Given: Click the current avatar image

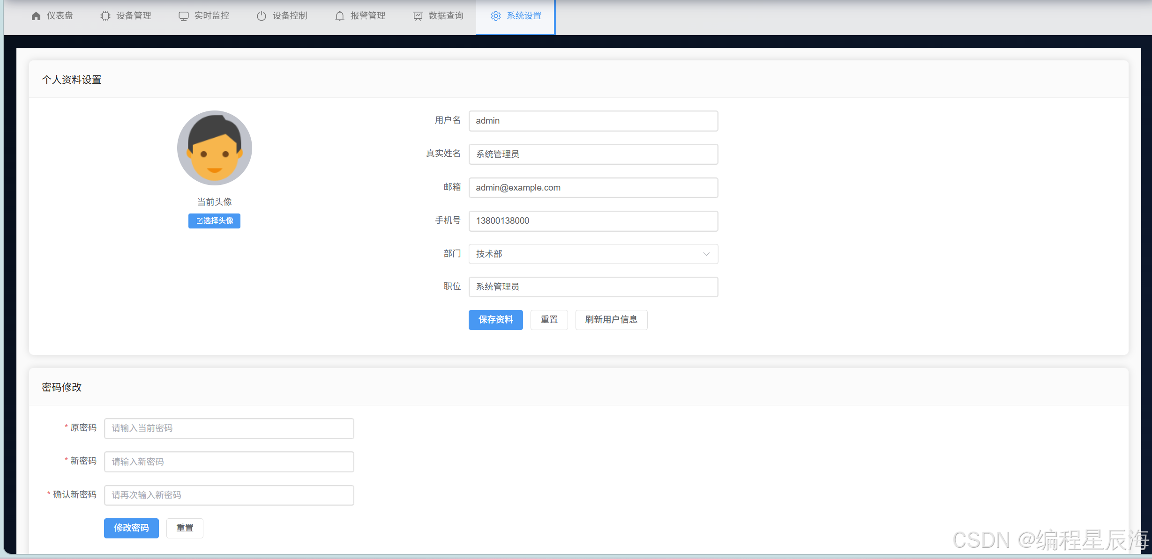Looking at the screenshot, I should click(215, 148).
